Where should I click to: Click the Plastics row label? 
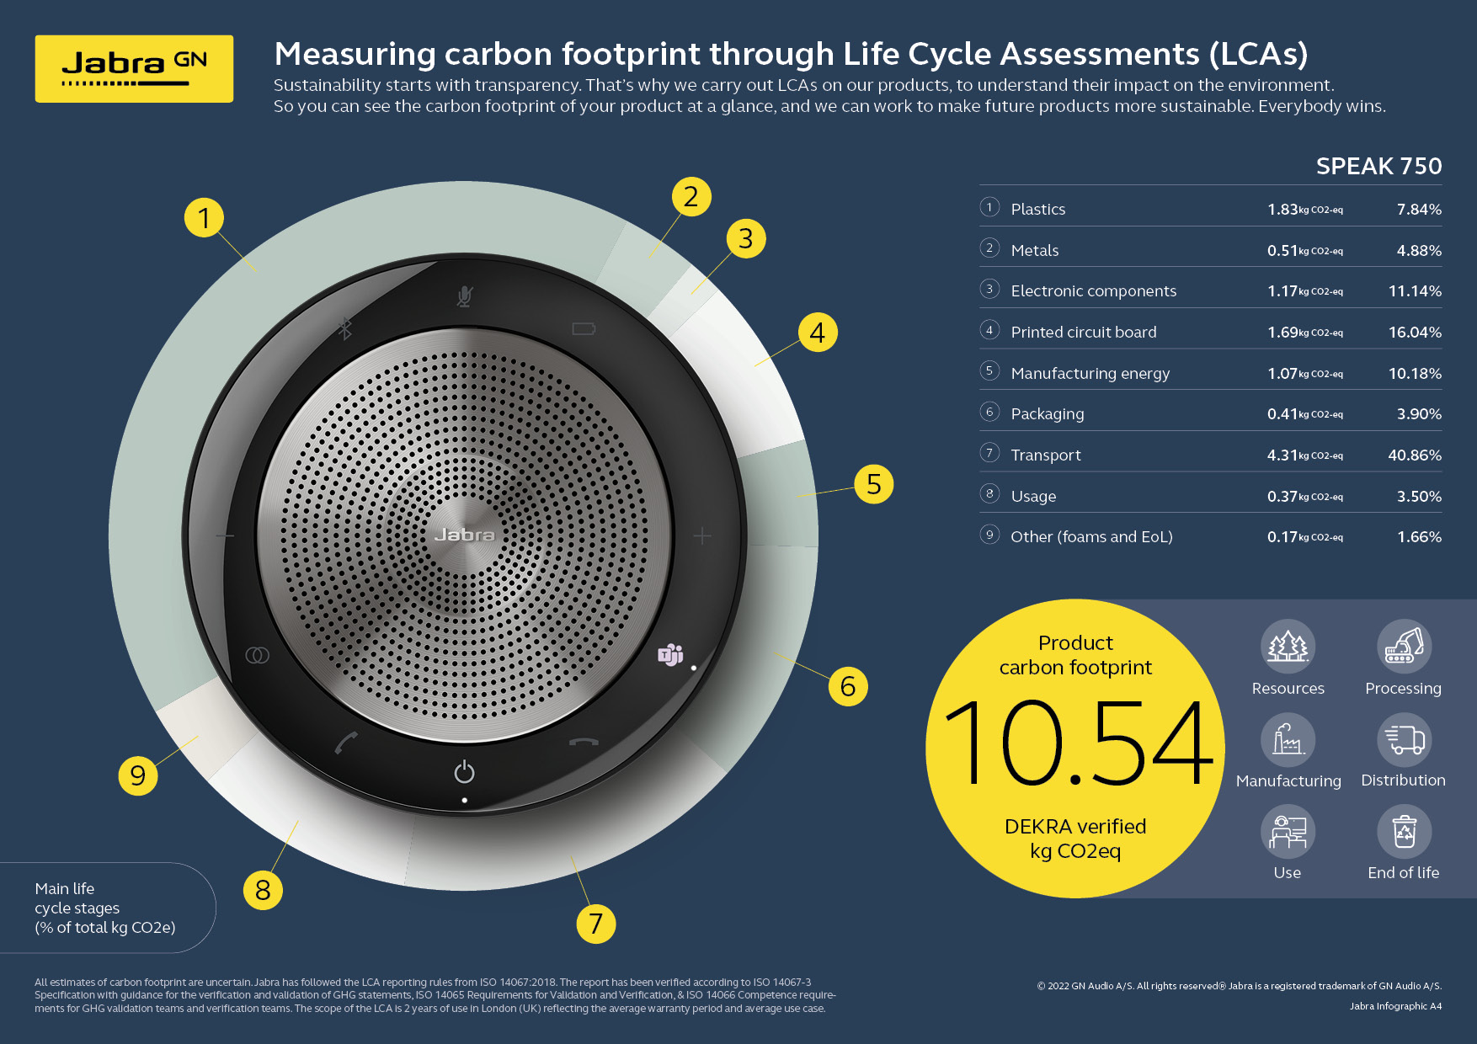point(1038,209)
